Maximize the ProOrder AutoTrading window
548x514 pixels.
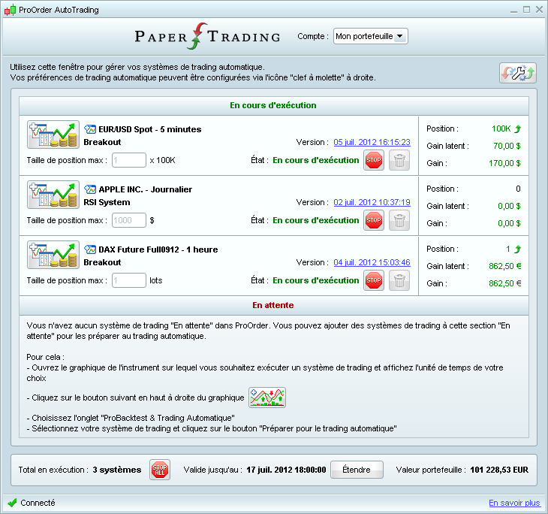point(527,10)
